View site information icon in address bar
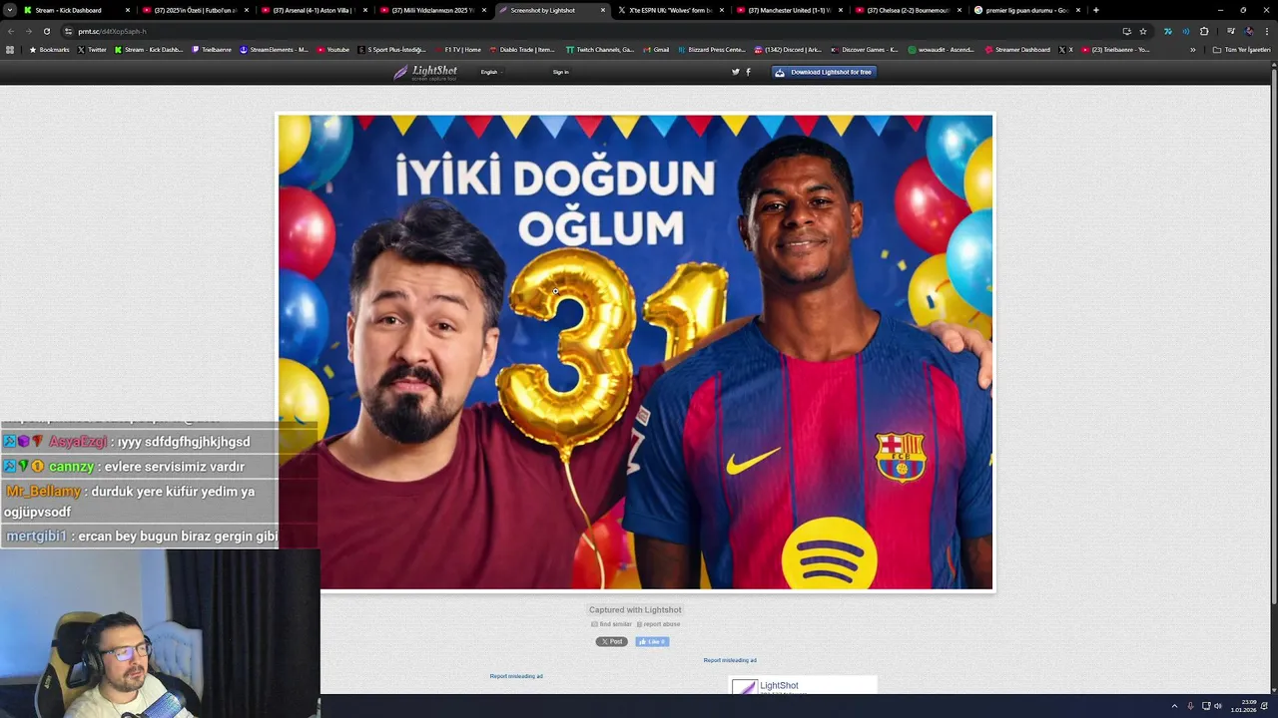 tap(68, 31)
